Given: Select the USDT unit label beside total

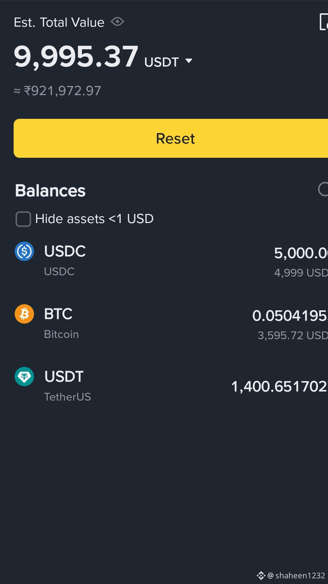Looking at the screenshot, I should click(x=162, y=62).
